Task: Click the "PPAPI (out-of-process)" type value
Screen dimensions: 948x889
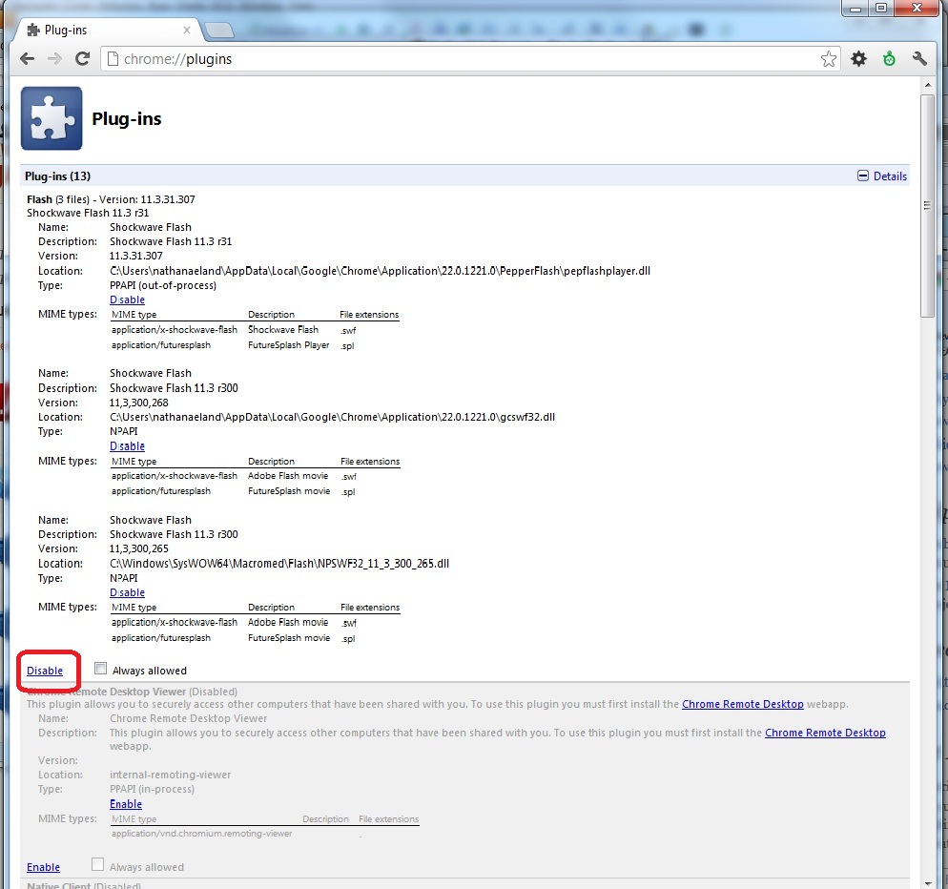Action: (163, 285)
